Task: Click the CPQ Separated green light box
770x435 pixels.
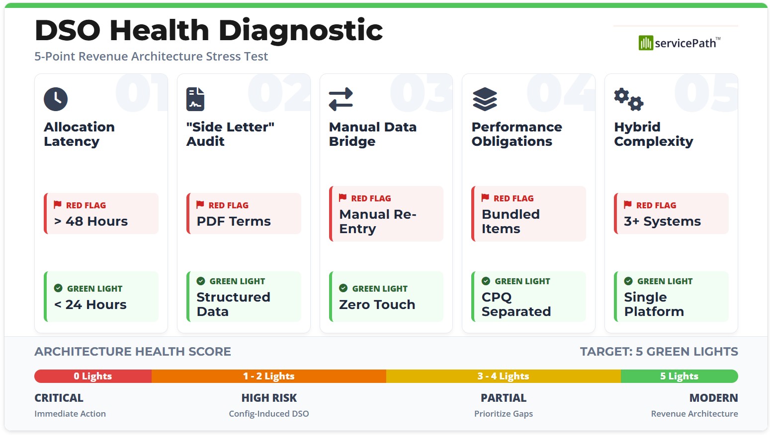Action: point(529,297)
